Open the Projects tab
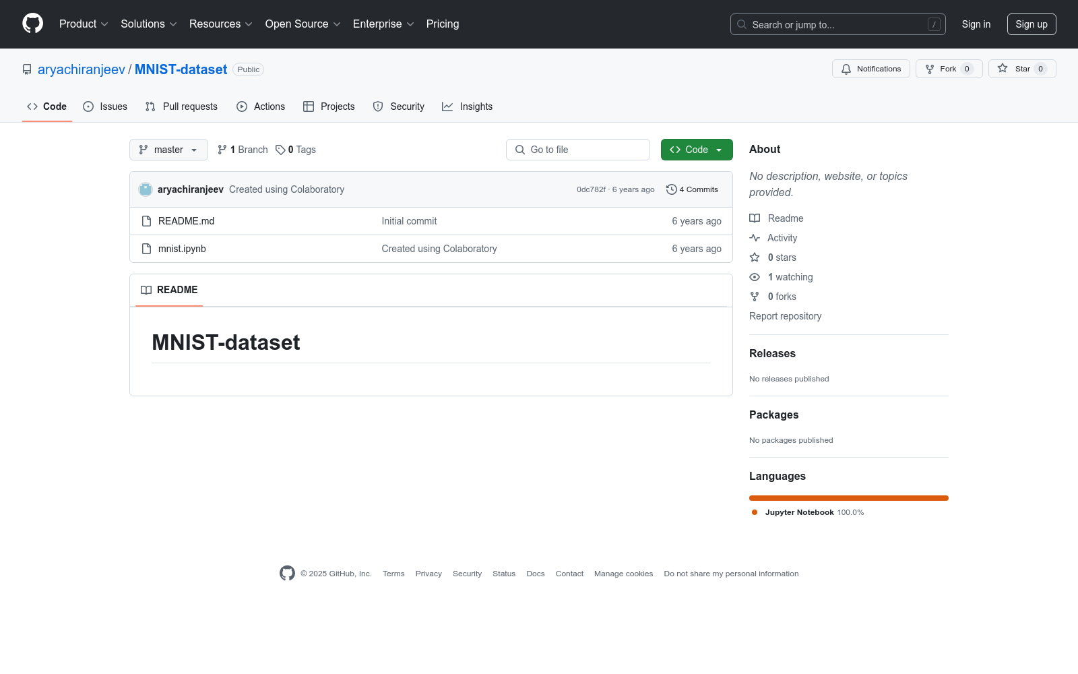 (x=329, y=106)
